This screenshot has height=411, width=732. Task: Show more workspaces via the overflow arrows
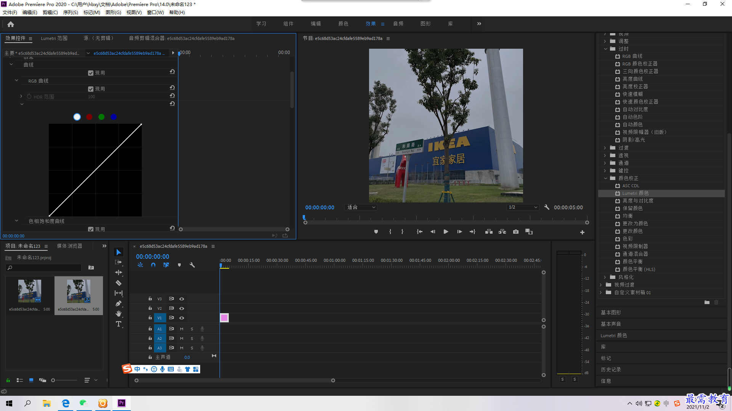tap(479, 24)
